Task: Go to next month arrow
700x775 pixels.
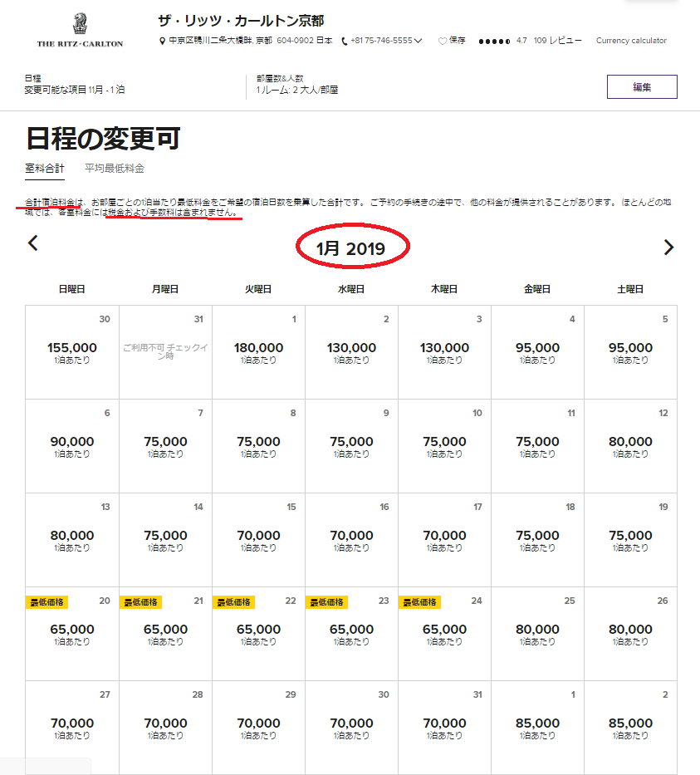Action: point(668,248)
